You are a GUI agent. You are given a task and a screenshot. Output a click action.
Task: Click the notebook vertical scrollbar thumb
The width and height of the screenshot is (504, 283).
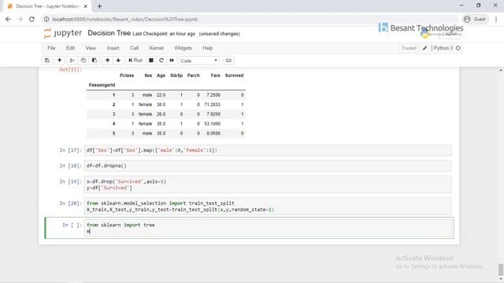(x=501, y=270)
